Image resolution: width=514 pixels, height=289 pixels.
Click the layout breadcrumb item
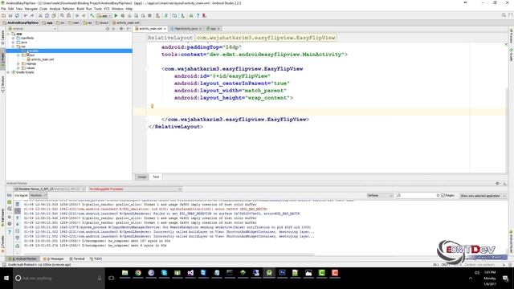[102, 23]
